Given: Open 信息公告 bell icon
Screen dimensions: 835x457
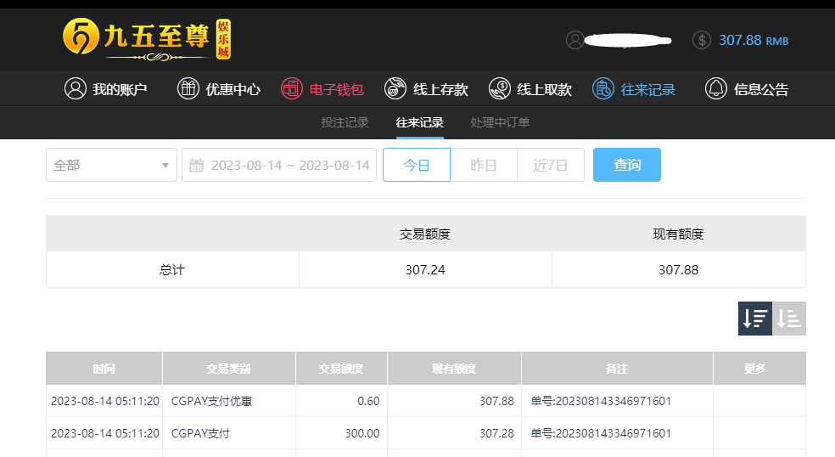Looking at the screenshot, I should pyautogui.click(x=715, y=88).
